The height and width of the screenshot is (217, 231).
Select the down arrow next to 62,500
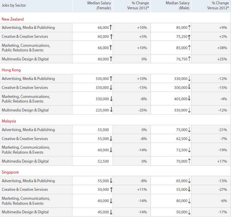pyautogui.click(x=189, y=139)
